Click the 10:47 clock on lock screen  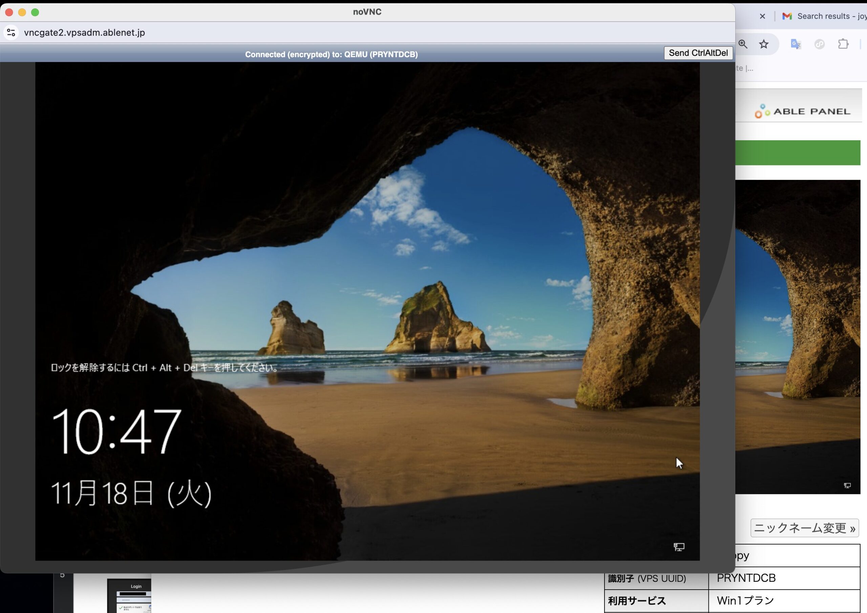click(116, 432)
